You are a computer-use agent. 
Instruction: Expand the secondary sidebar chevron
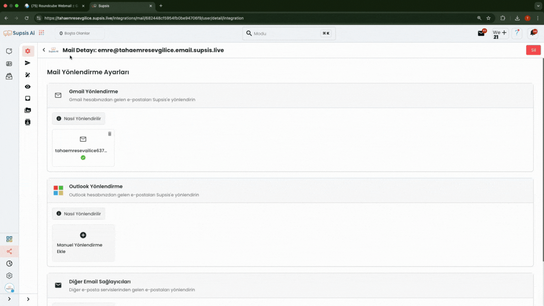pos(28,299)
